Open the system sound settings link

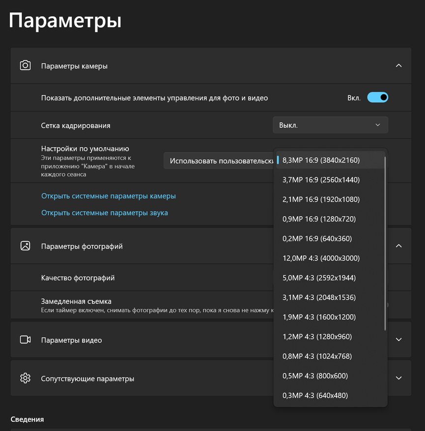click(105, 213)
